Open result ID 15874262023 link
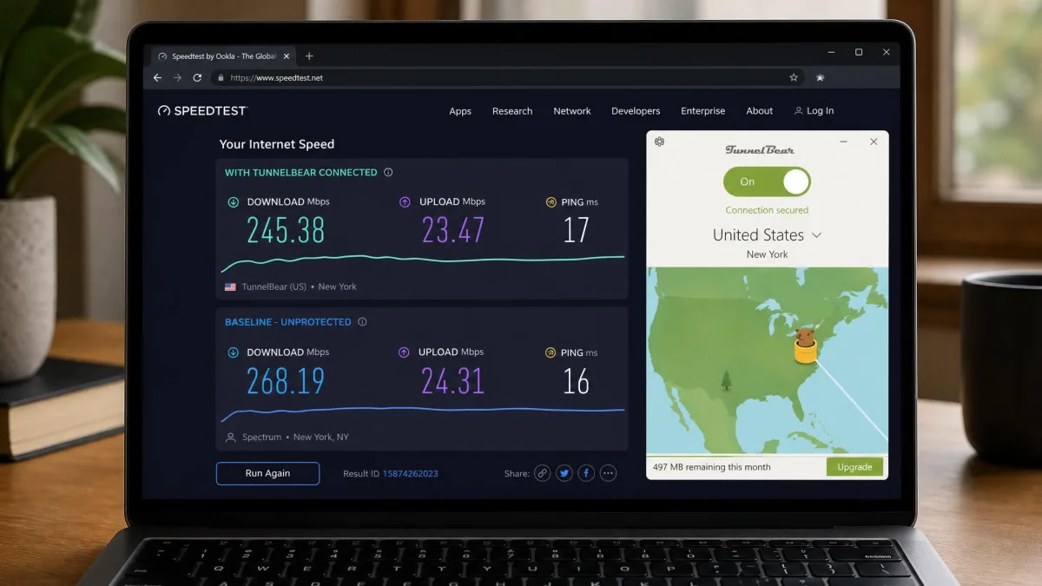The image size is (1042, 586). click(410, 474)
